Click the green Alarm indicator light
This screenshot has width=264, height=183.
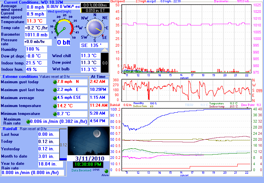106,171
